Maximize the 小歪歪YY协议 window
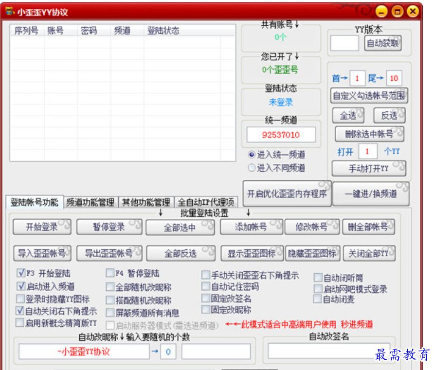The width and height of the screenshot is (434, 370). tap(397, 12)
